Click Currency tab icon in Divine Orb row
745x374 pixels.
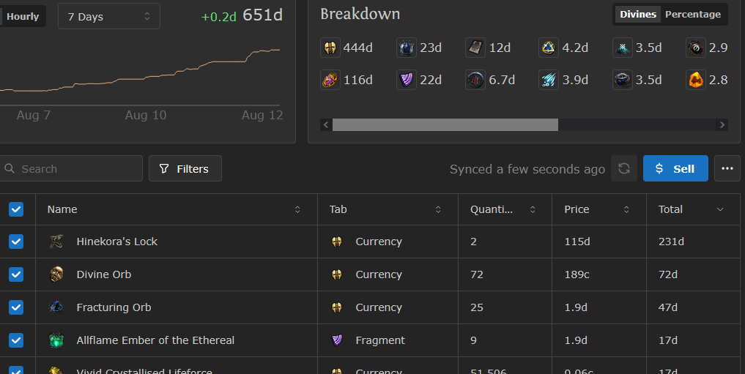pyautogui.click(x=337, y=274)
